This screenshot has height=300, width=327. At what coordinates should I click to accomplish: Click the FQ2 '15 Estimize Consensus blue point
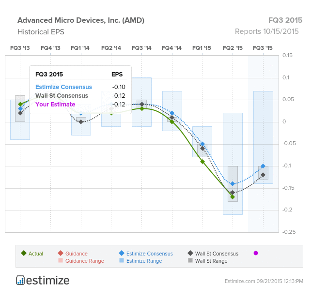click(233, 184)
